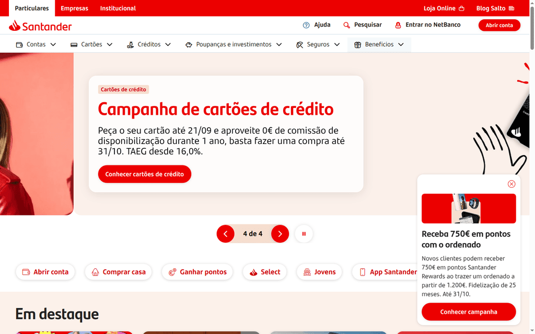535x334 pixels.
Task: Click the Ganhar pontos shortcut label
Action: click(203, 272)
